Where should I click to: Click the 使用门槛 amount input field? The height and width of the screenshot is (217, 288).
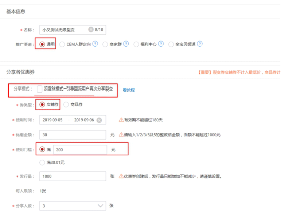[x=80, y=150]
